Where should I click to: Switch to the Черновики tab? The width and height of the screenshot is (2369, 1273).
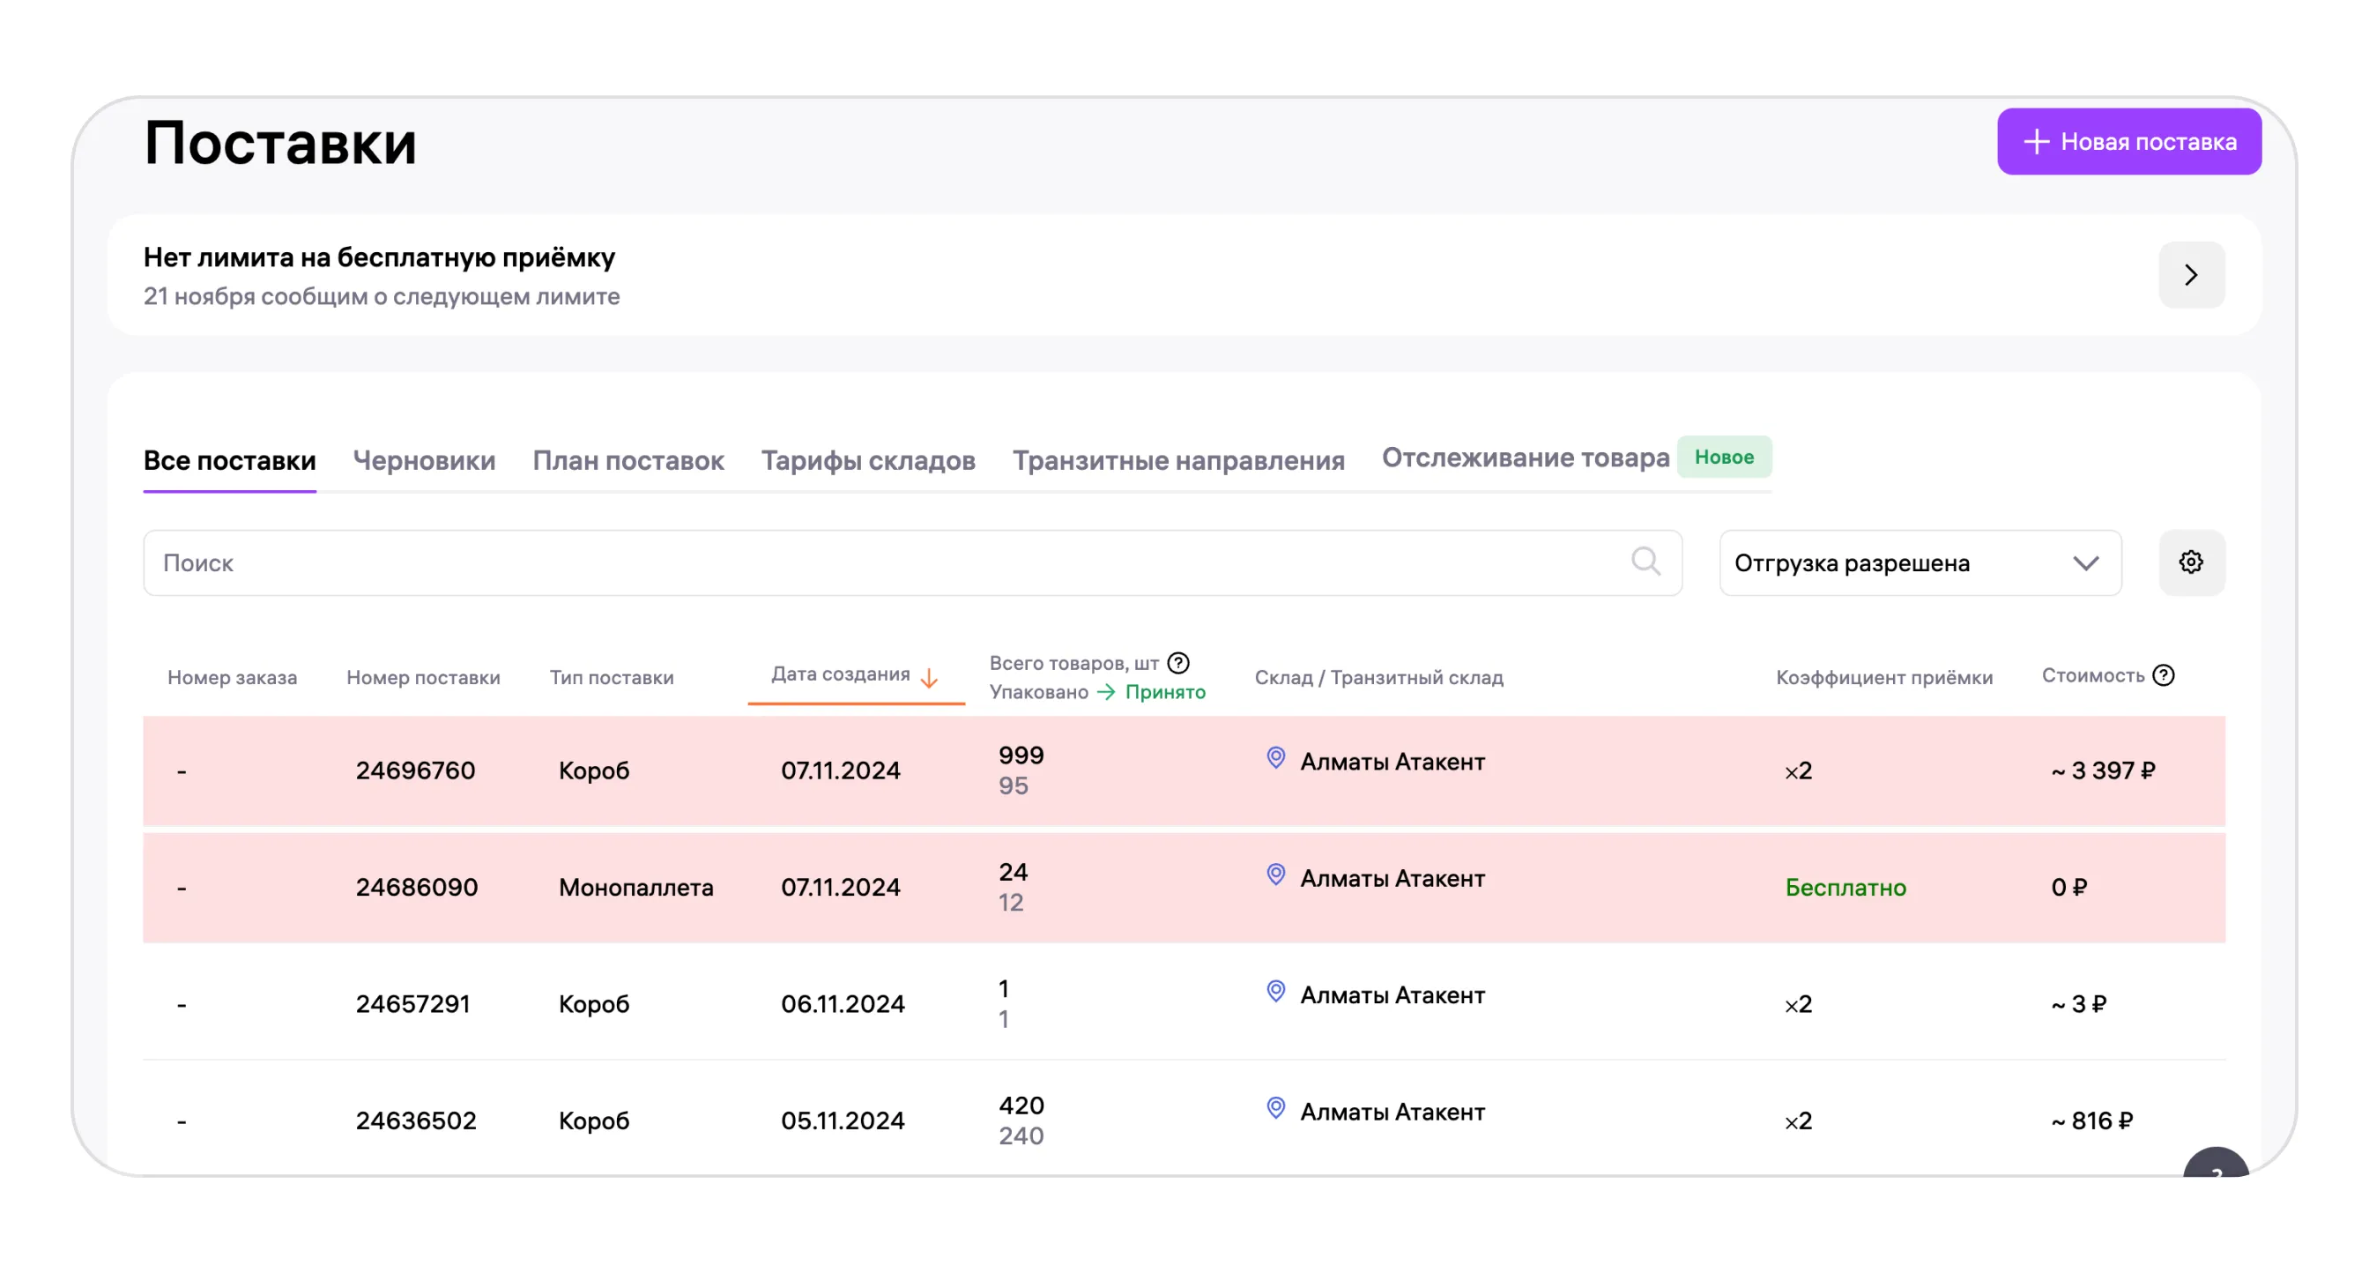(x=424, y=460)
